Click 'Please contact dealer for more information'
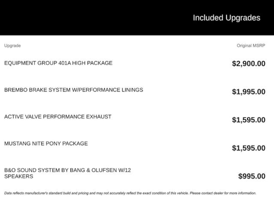The image size is (274, 206). 223,193
